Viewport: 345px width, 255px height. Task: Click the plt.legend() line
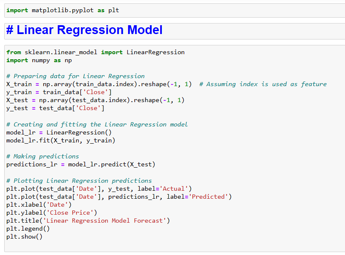28,229
